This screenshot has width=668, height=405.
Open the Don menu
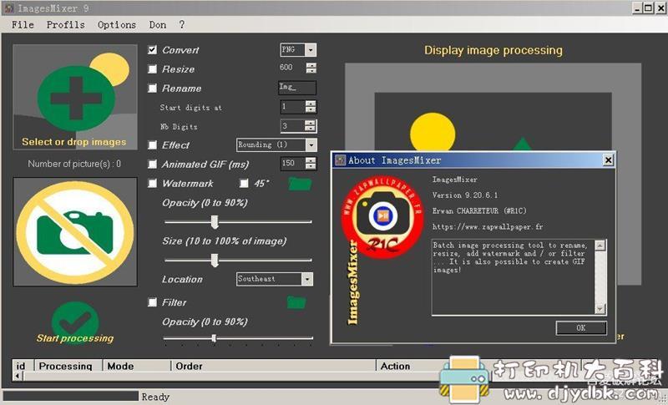click(158, 25)
